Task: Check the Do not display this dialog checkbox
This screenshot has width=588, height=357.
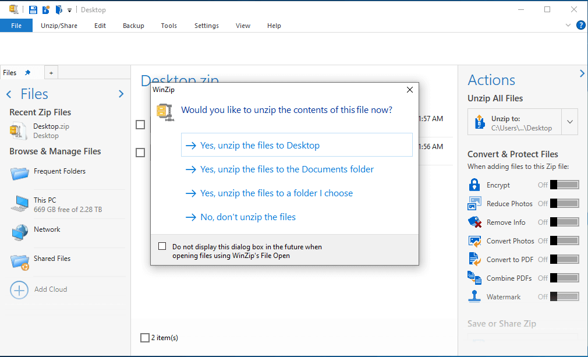Action: (x=162, y=245)
